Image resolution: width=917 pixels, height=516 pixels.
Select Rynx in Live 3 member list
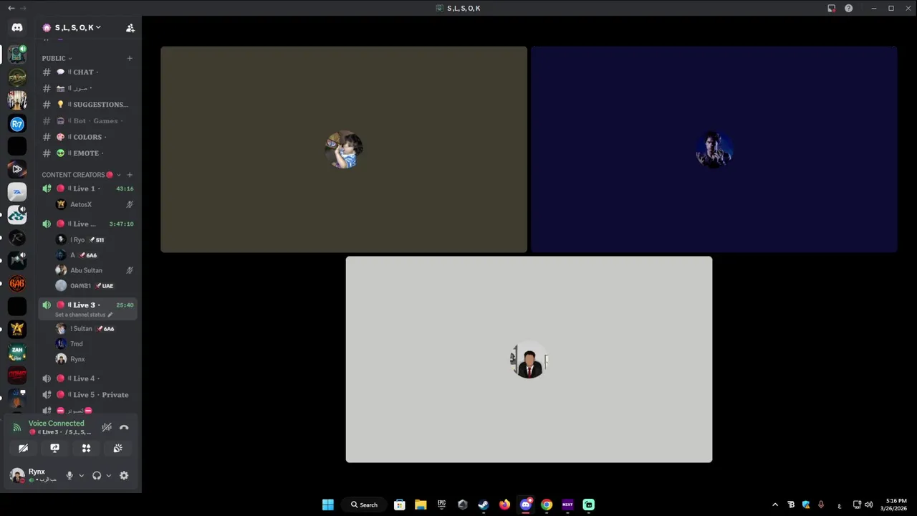click(95, 359)
